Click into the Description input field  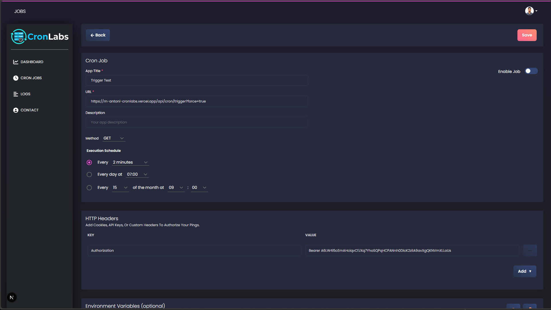point(197,122)
